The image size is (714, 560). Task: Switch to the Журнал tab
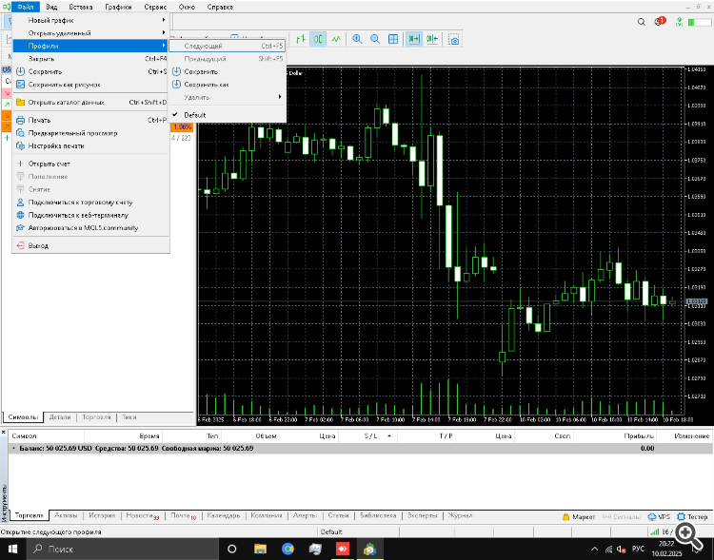[460, 516]
